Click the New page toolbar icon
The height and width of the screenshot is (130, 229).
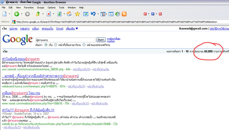coord(5,14)
